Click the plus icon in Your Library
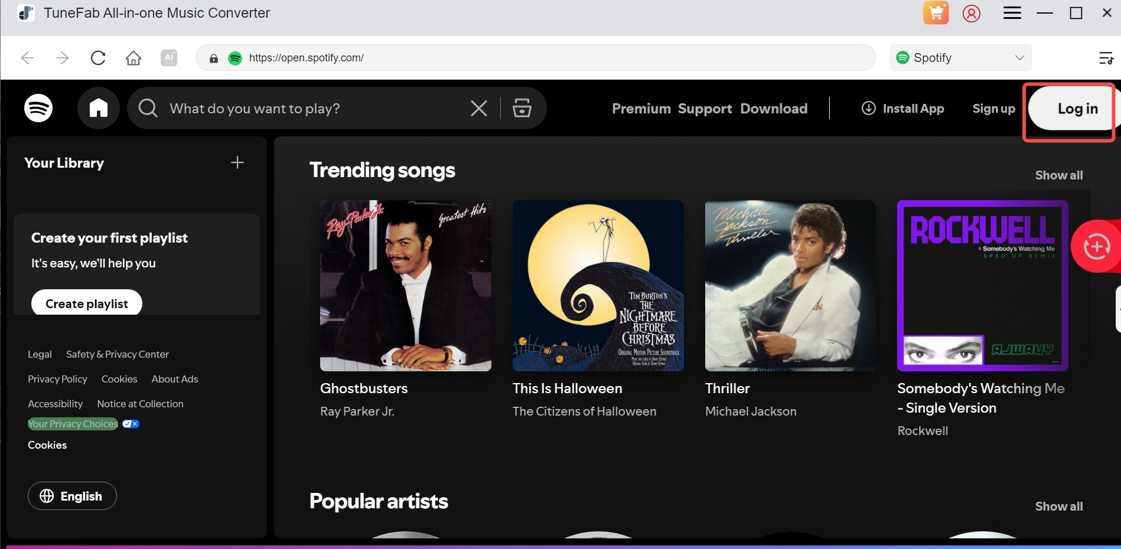This screenshot has height=549, width=1121. point(236,162)
